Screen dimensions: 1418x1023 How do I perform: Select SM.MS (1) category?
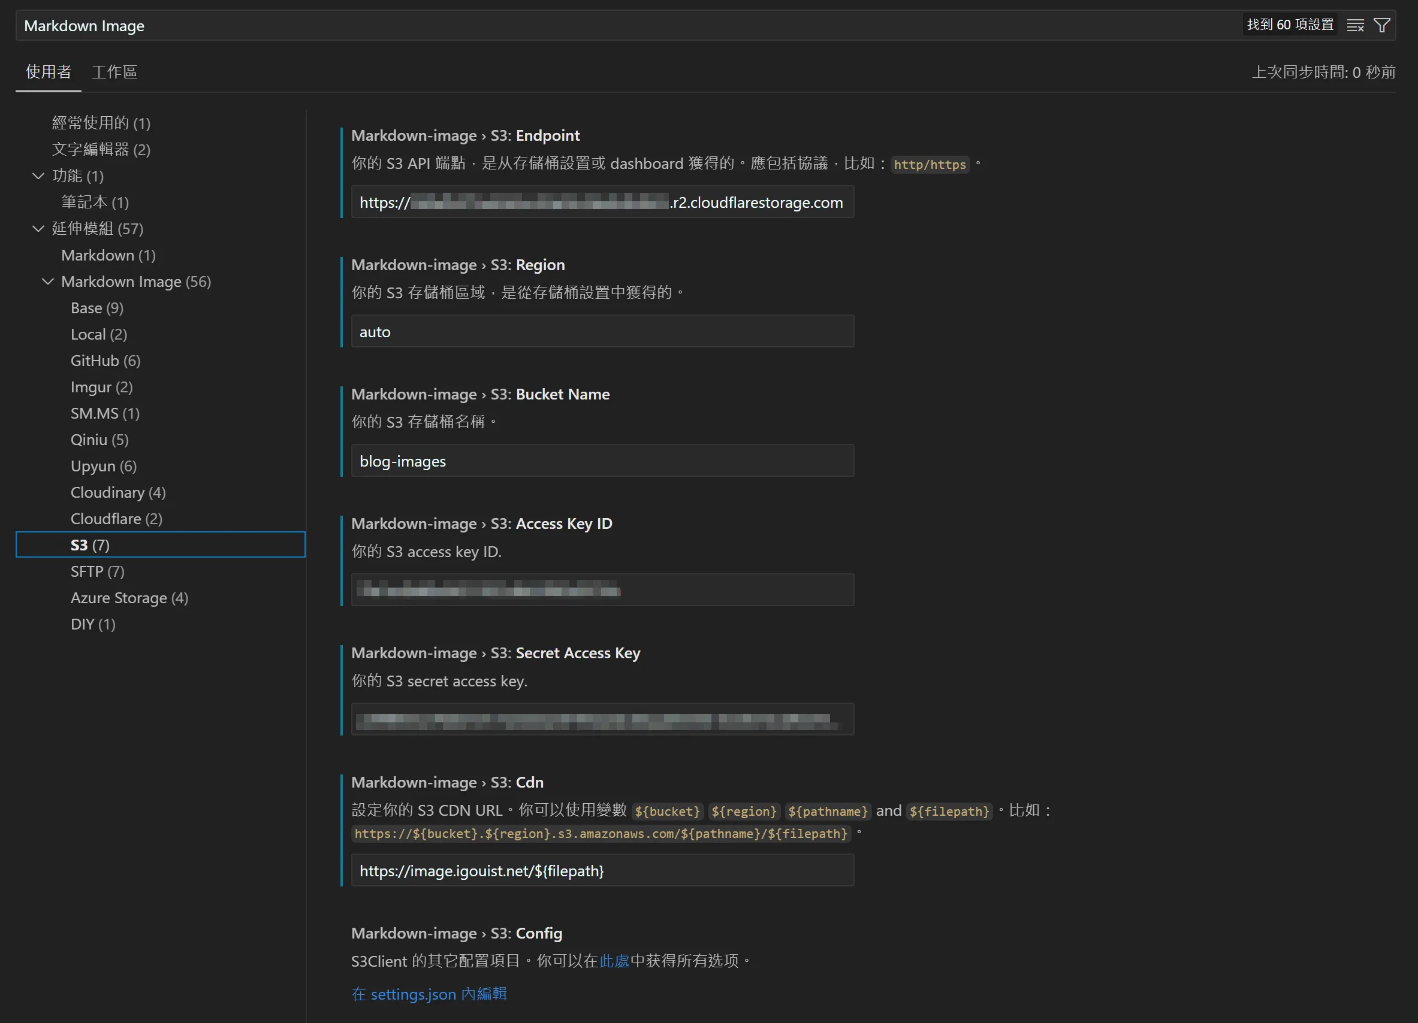[x=105, y=413]
